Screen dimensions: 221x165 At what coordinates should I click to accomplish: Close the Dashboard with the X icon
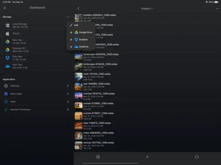click(5, 8)
